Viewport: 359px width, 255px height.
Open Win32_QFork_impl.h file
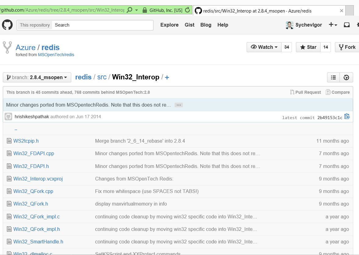[37, 229]
